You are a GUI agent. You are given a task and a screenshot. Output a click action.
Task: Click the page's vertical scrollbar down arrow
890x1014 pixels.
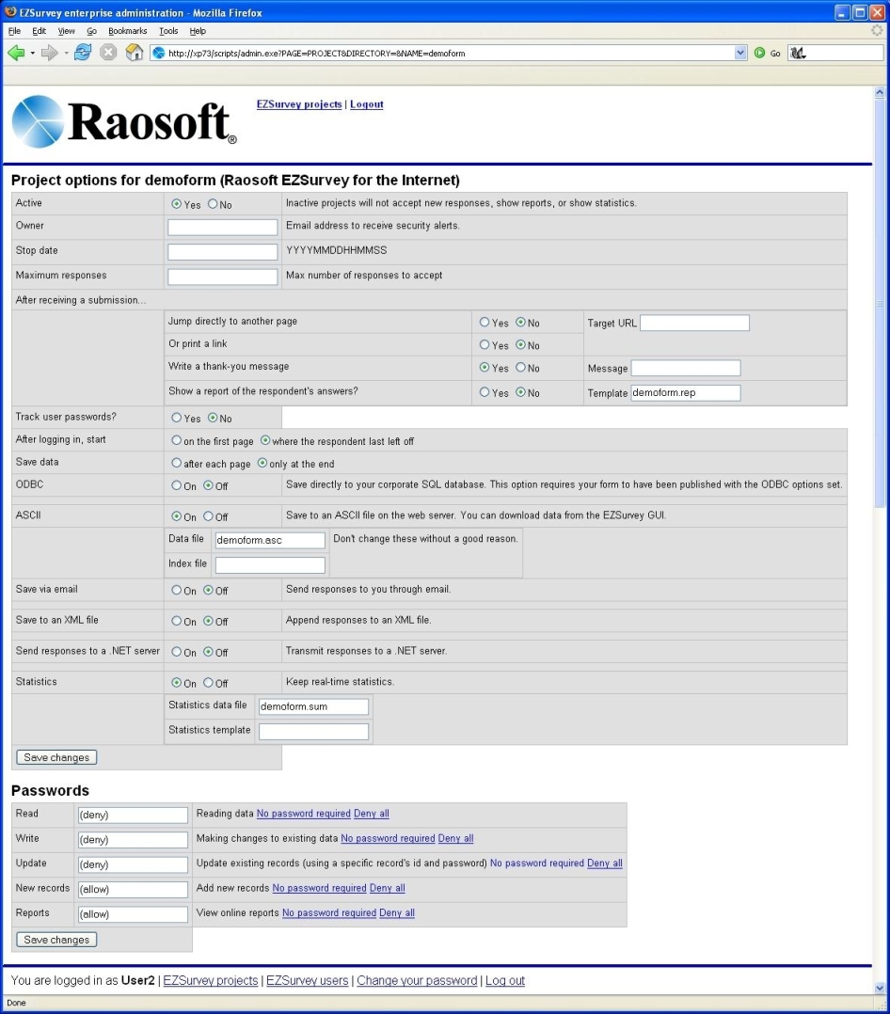click(x=881, y=988)
